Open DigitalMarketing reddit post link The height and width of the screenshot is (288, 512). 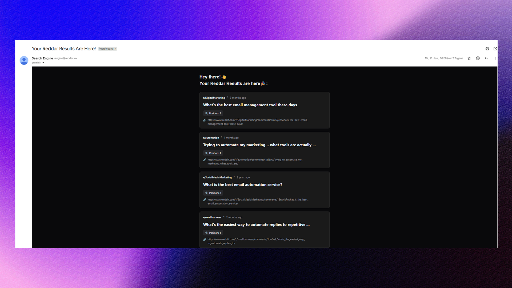pyautogui.click(x=257, y=120)
